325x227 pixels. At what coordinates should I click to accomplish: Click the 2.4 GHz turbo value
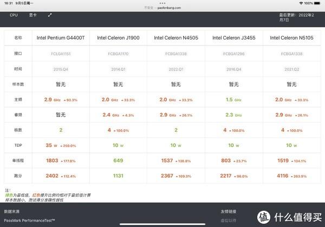[x=111, y=115]
